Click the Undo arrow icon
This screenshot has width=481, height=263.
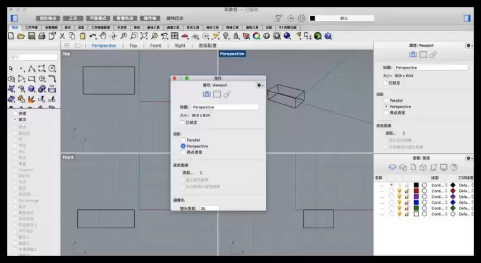click(x=92, y=36)
